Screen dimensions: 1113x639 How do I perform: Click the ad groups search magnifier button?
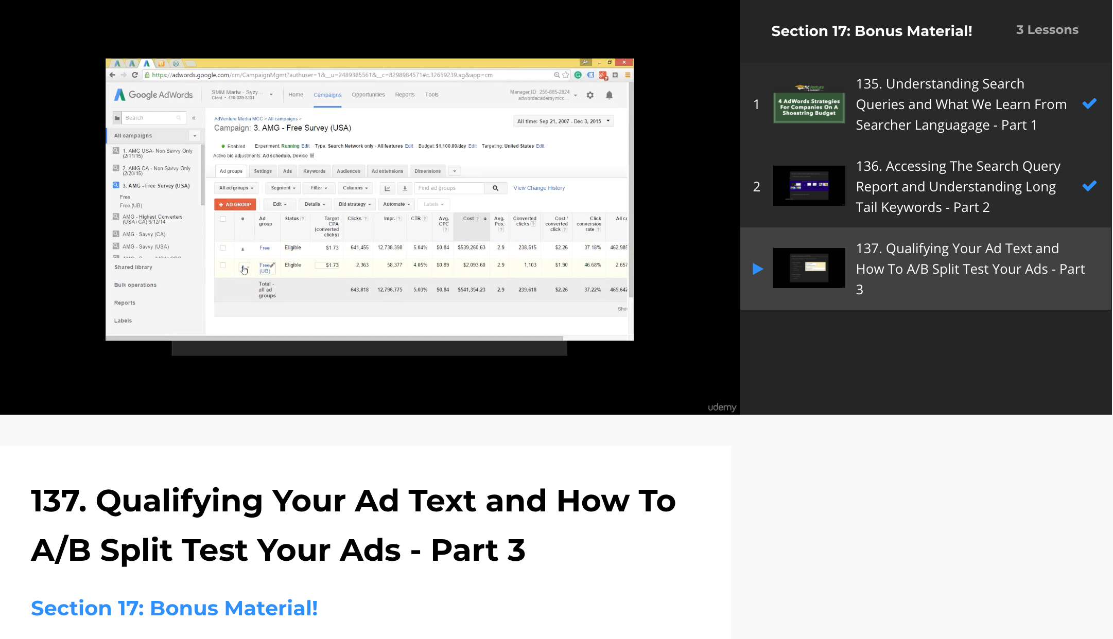(x=495, y=188)
